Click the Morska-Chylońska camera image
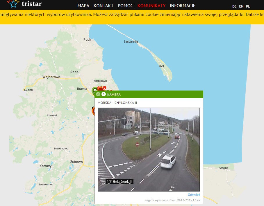This screenshot has width=264, height=206. pyautogui.click(x=149, y=149)
